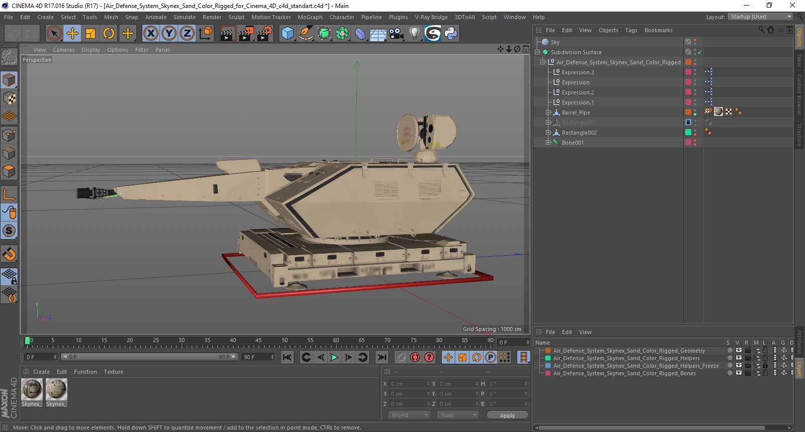Toggle visibility dots for Sky object
Screen dimensions: 805x432
pyautogui.click(x=695, y=42)
